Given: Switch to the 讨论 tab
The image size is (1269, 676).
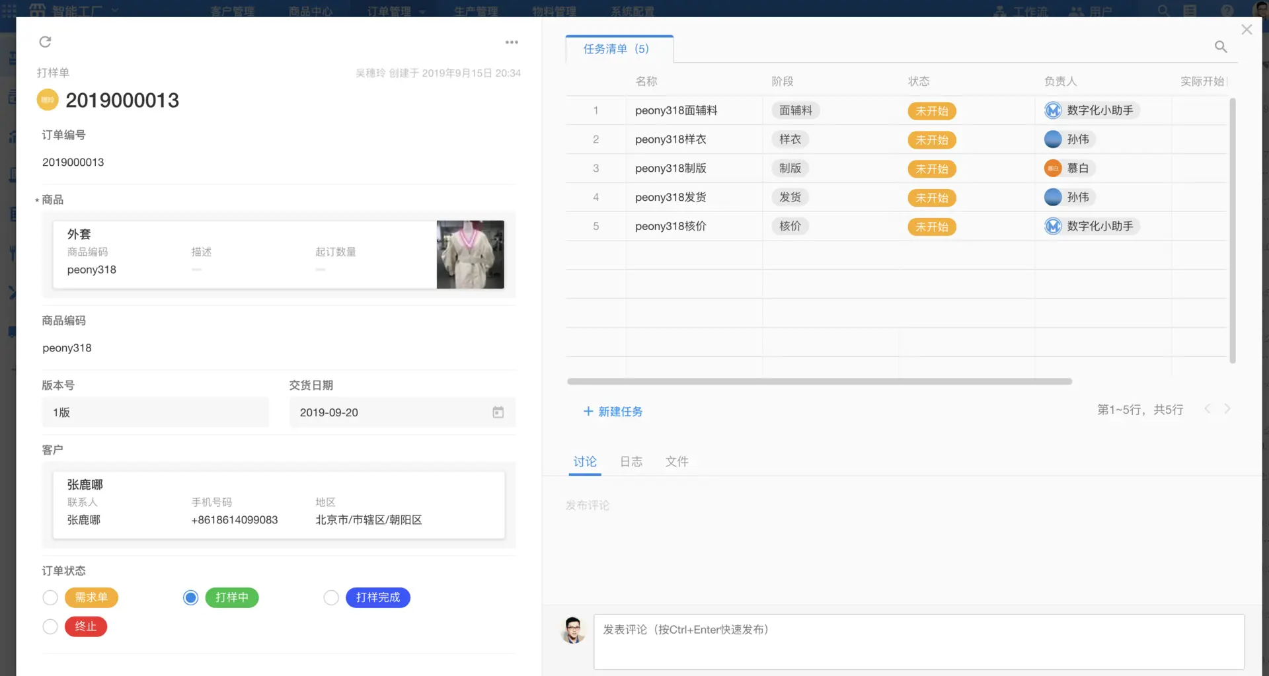Looking at the screenshot, I should pos(585,462).
